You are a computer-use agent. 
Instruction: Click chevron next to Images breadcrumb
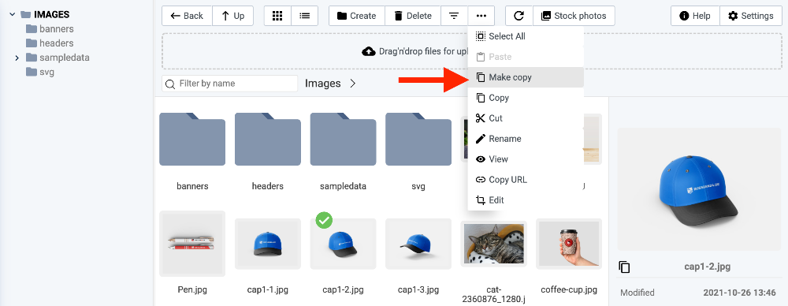(x=353, y=84)
